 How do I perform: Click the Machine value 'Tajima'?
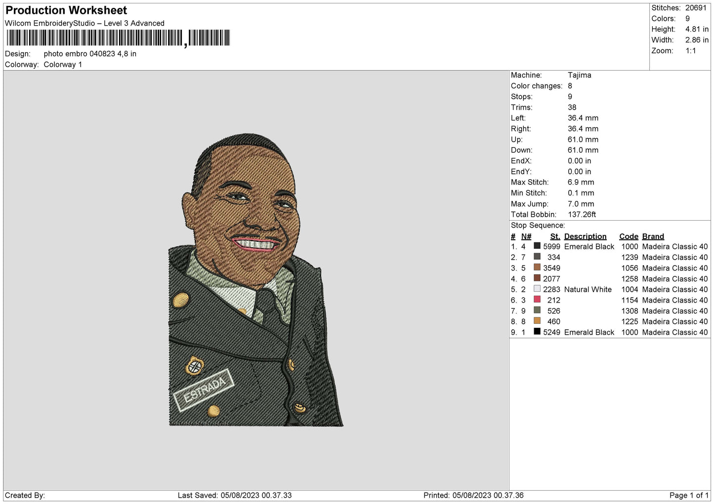pos(579,75)
